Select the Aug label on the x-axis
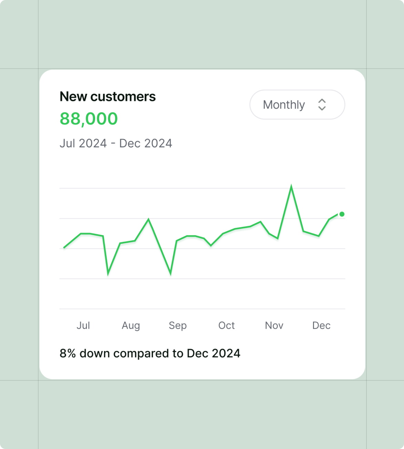 (131, 326)
